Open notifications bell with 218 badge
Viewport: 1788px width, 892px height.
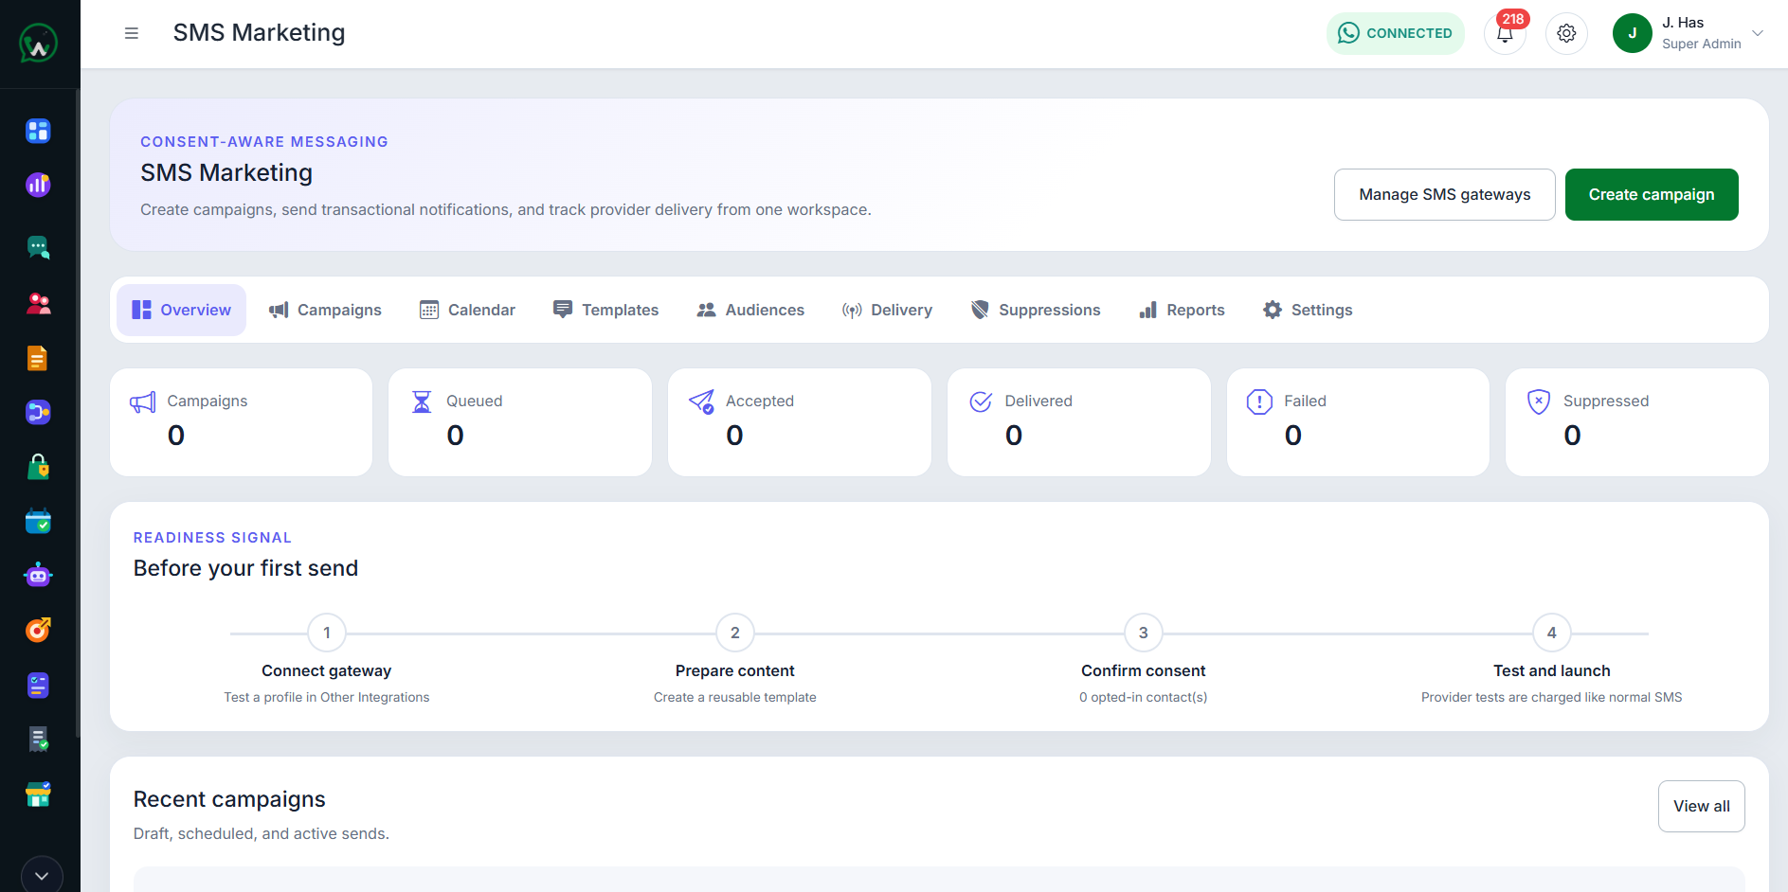pos(1505,33)
